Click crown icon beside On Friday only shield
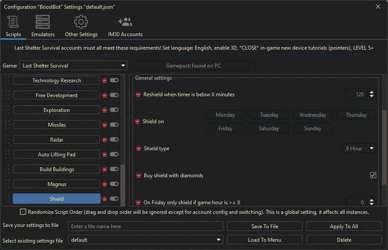388x250 pixels. 138,202
